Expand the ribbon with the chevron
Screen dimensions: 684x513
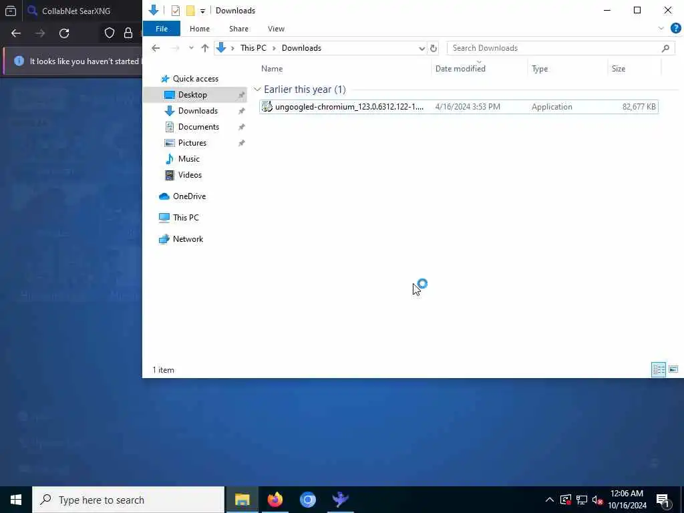661,28
